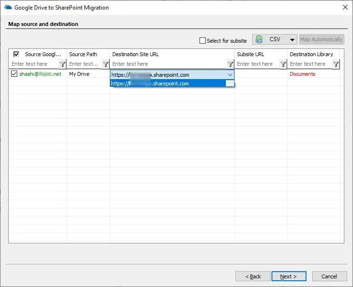
Task: Close the Migration dialog window
Action: coord(345,7)
